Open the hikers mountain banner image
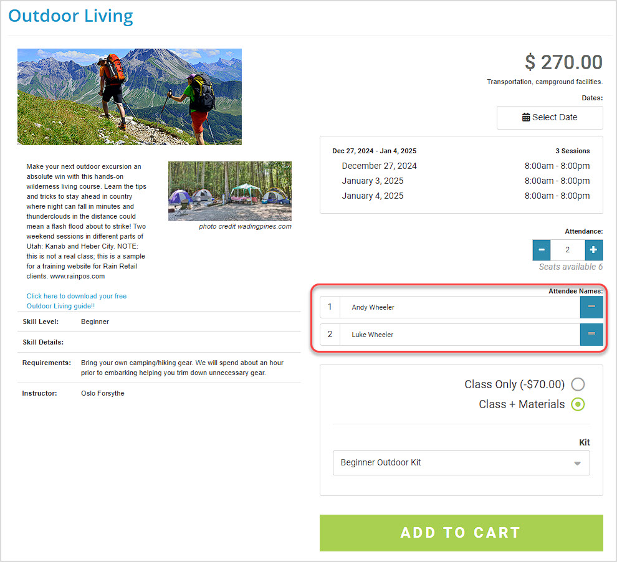Screen dimensions: 617x562 (x=130, y=97)
